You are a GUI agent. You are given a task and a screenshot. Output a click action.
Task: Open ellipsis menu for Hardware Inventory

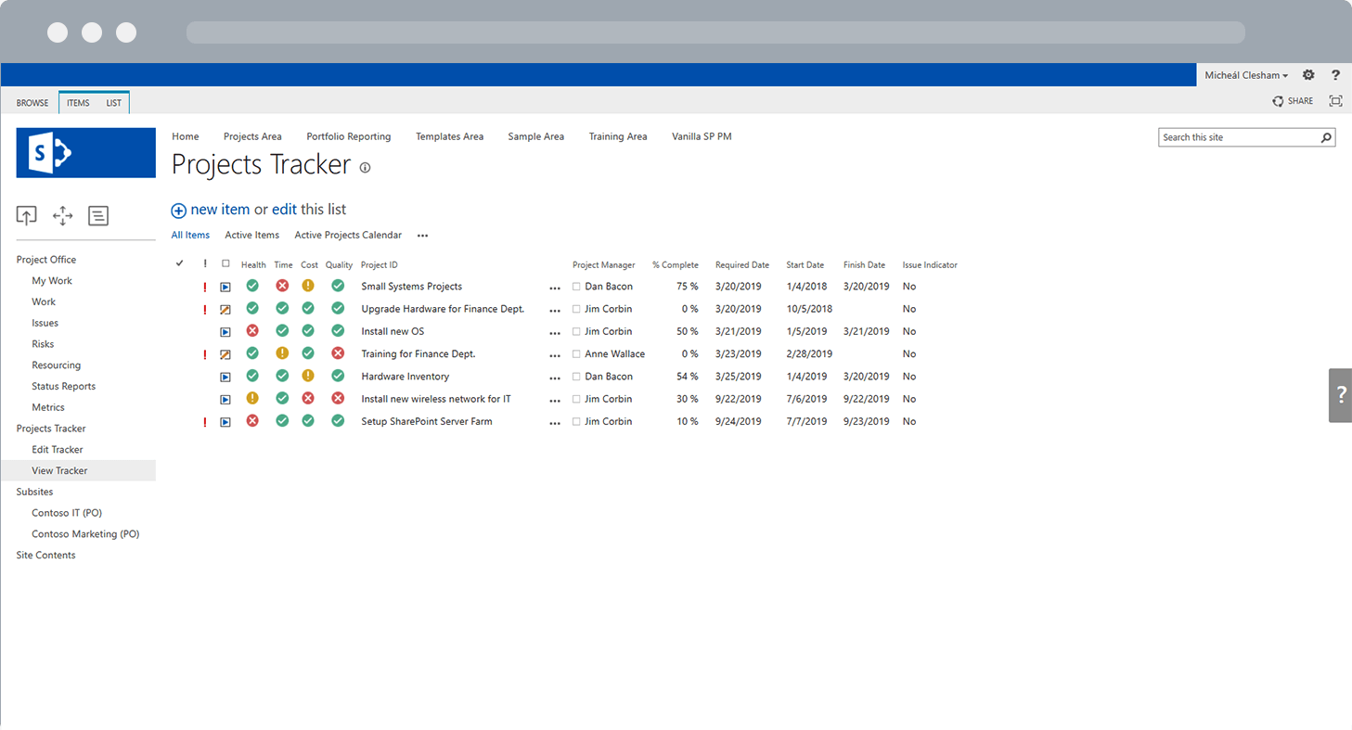pyautogui.click(x=555, y=378)
